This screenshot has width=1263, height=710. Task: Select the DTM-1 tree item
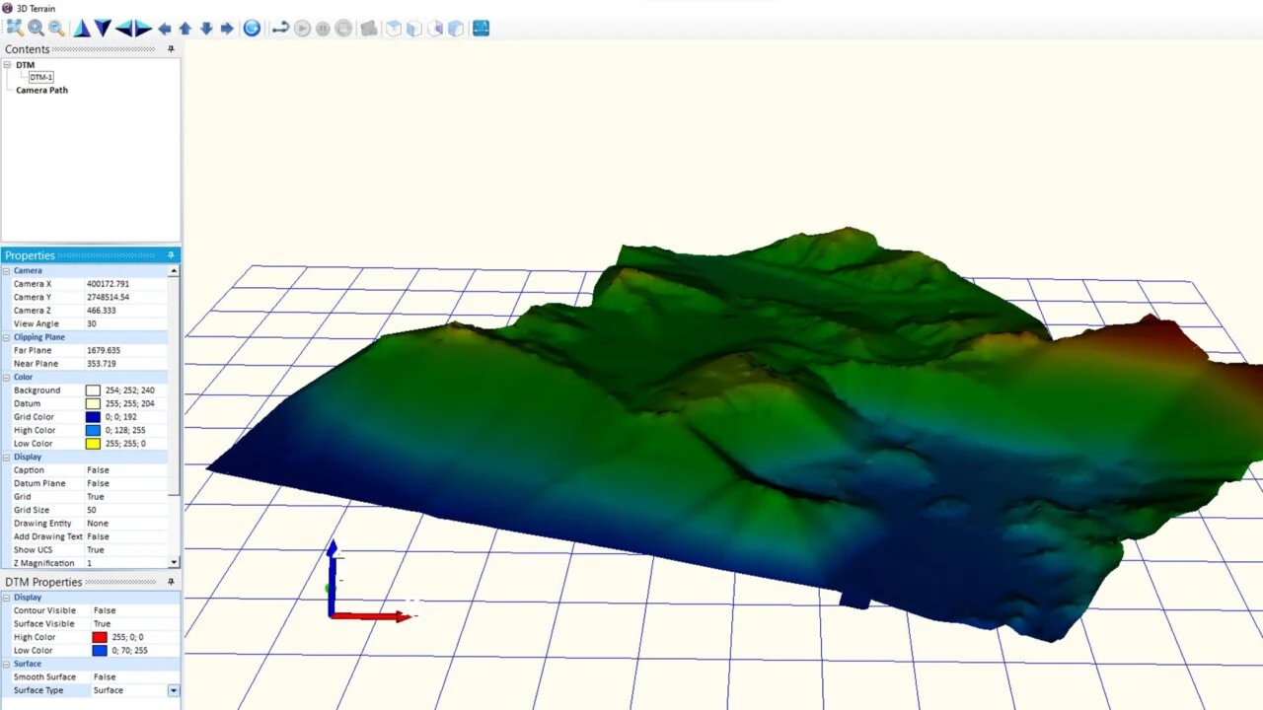[x=40, y=77]
